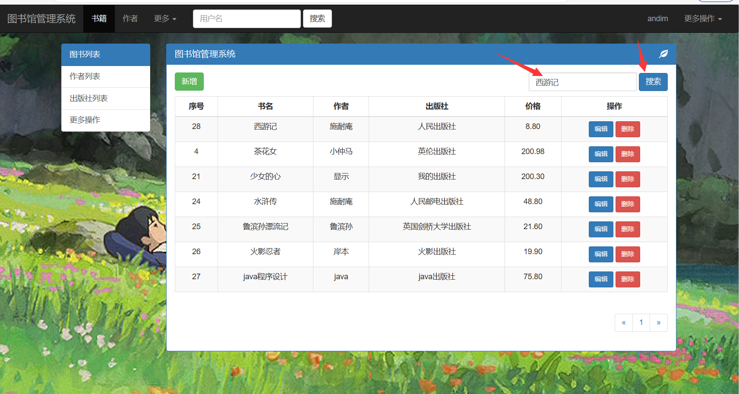739x394 pixels.
Task: Select the 书籍 navbar tab
Action: coord(99,19)
